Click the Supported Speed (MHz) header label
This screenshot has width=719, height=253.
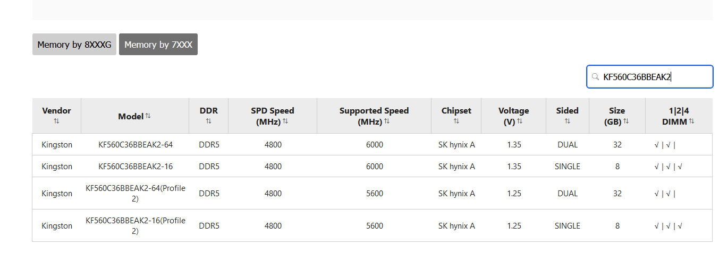click(374, 116)
